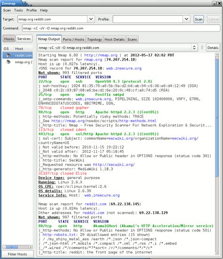The width and height of the screenshot is (223, 259).
Task: Click the 'OS details: Linux 2.6.39' line
Action: point(64,191)
